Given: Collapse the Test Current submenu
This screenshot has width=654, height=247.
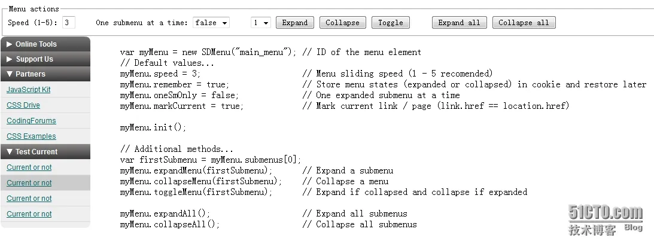Looking at the screenshot, I should point(45,151).
